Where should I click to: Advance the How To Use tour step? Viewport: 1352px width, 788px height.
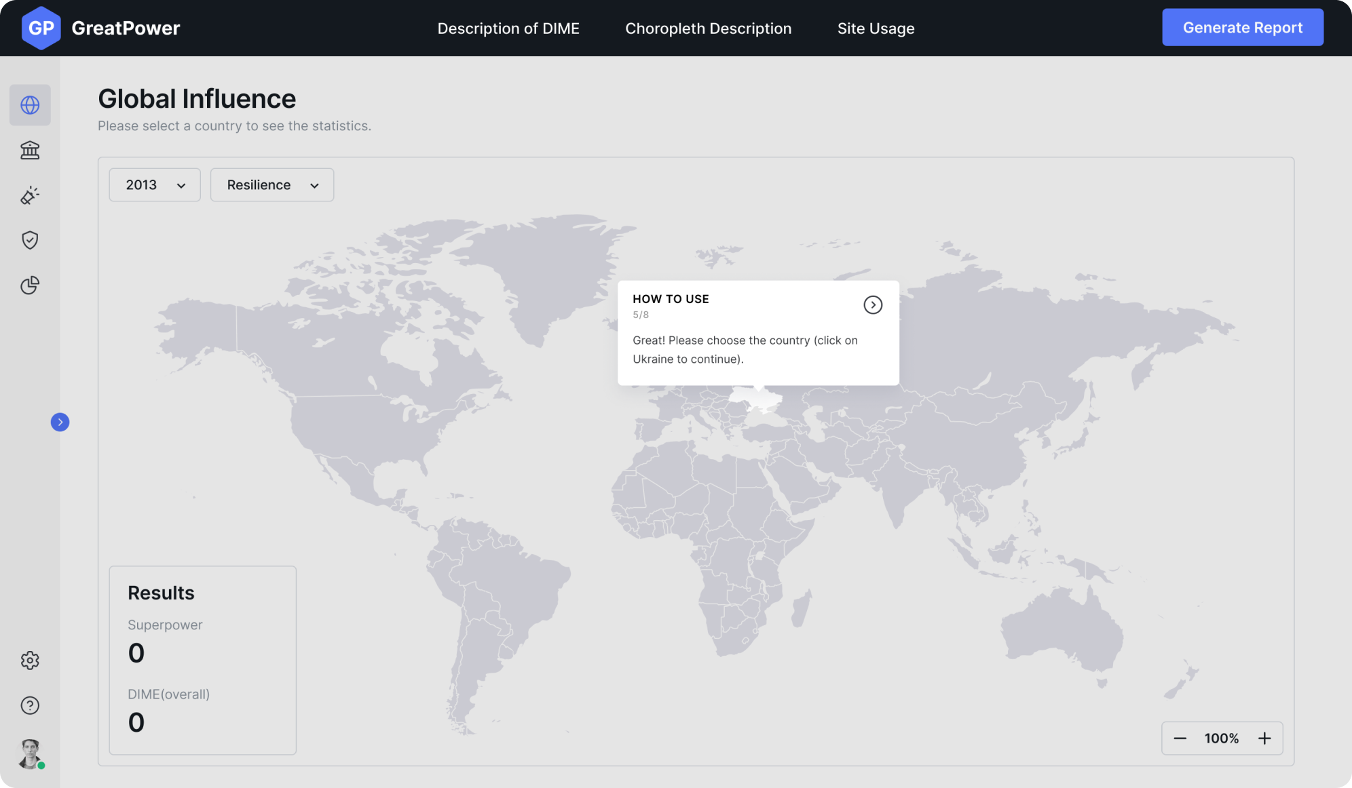pos(873,304)
